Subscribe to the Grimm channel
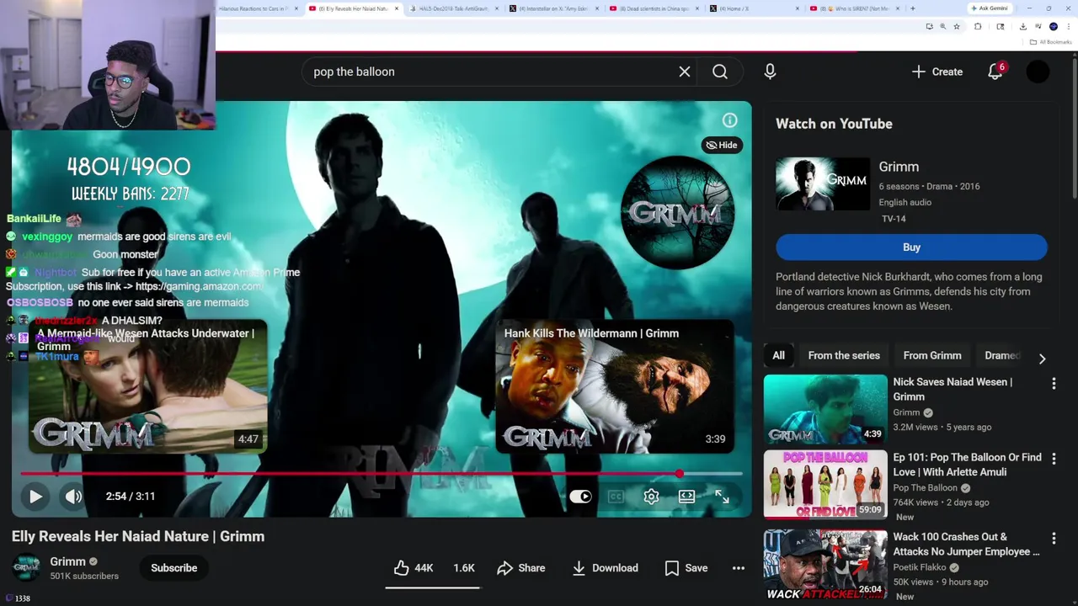Viewport: 1078px width, 606px height. pyautogui.click(x=173, y=568)
